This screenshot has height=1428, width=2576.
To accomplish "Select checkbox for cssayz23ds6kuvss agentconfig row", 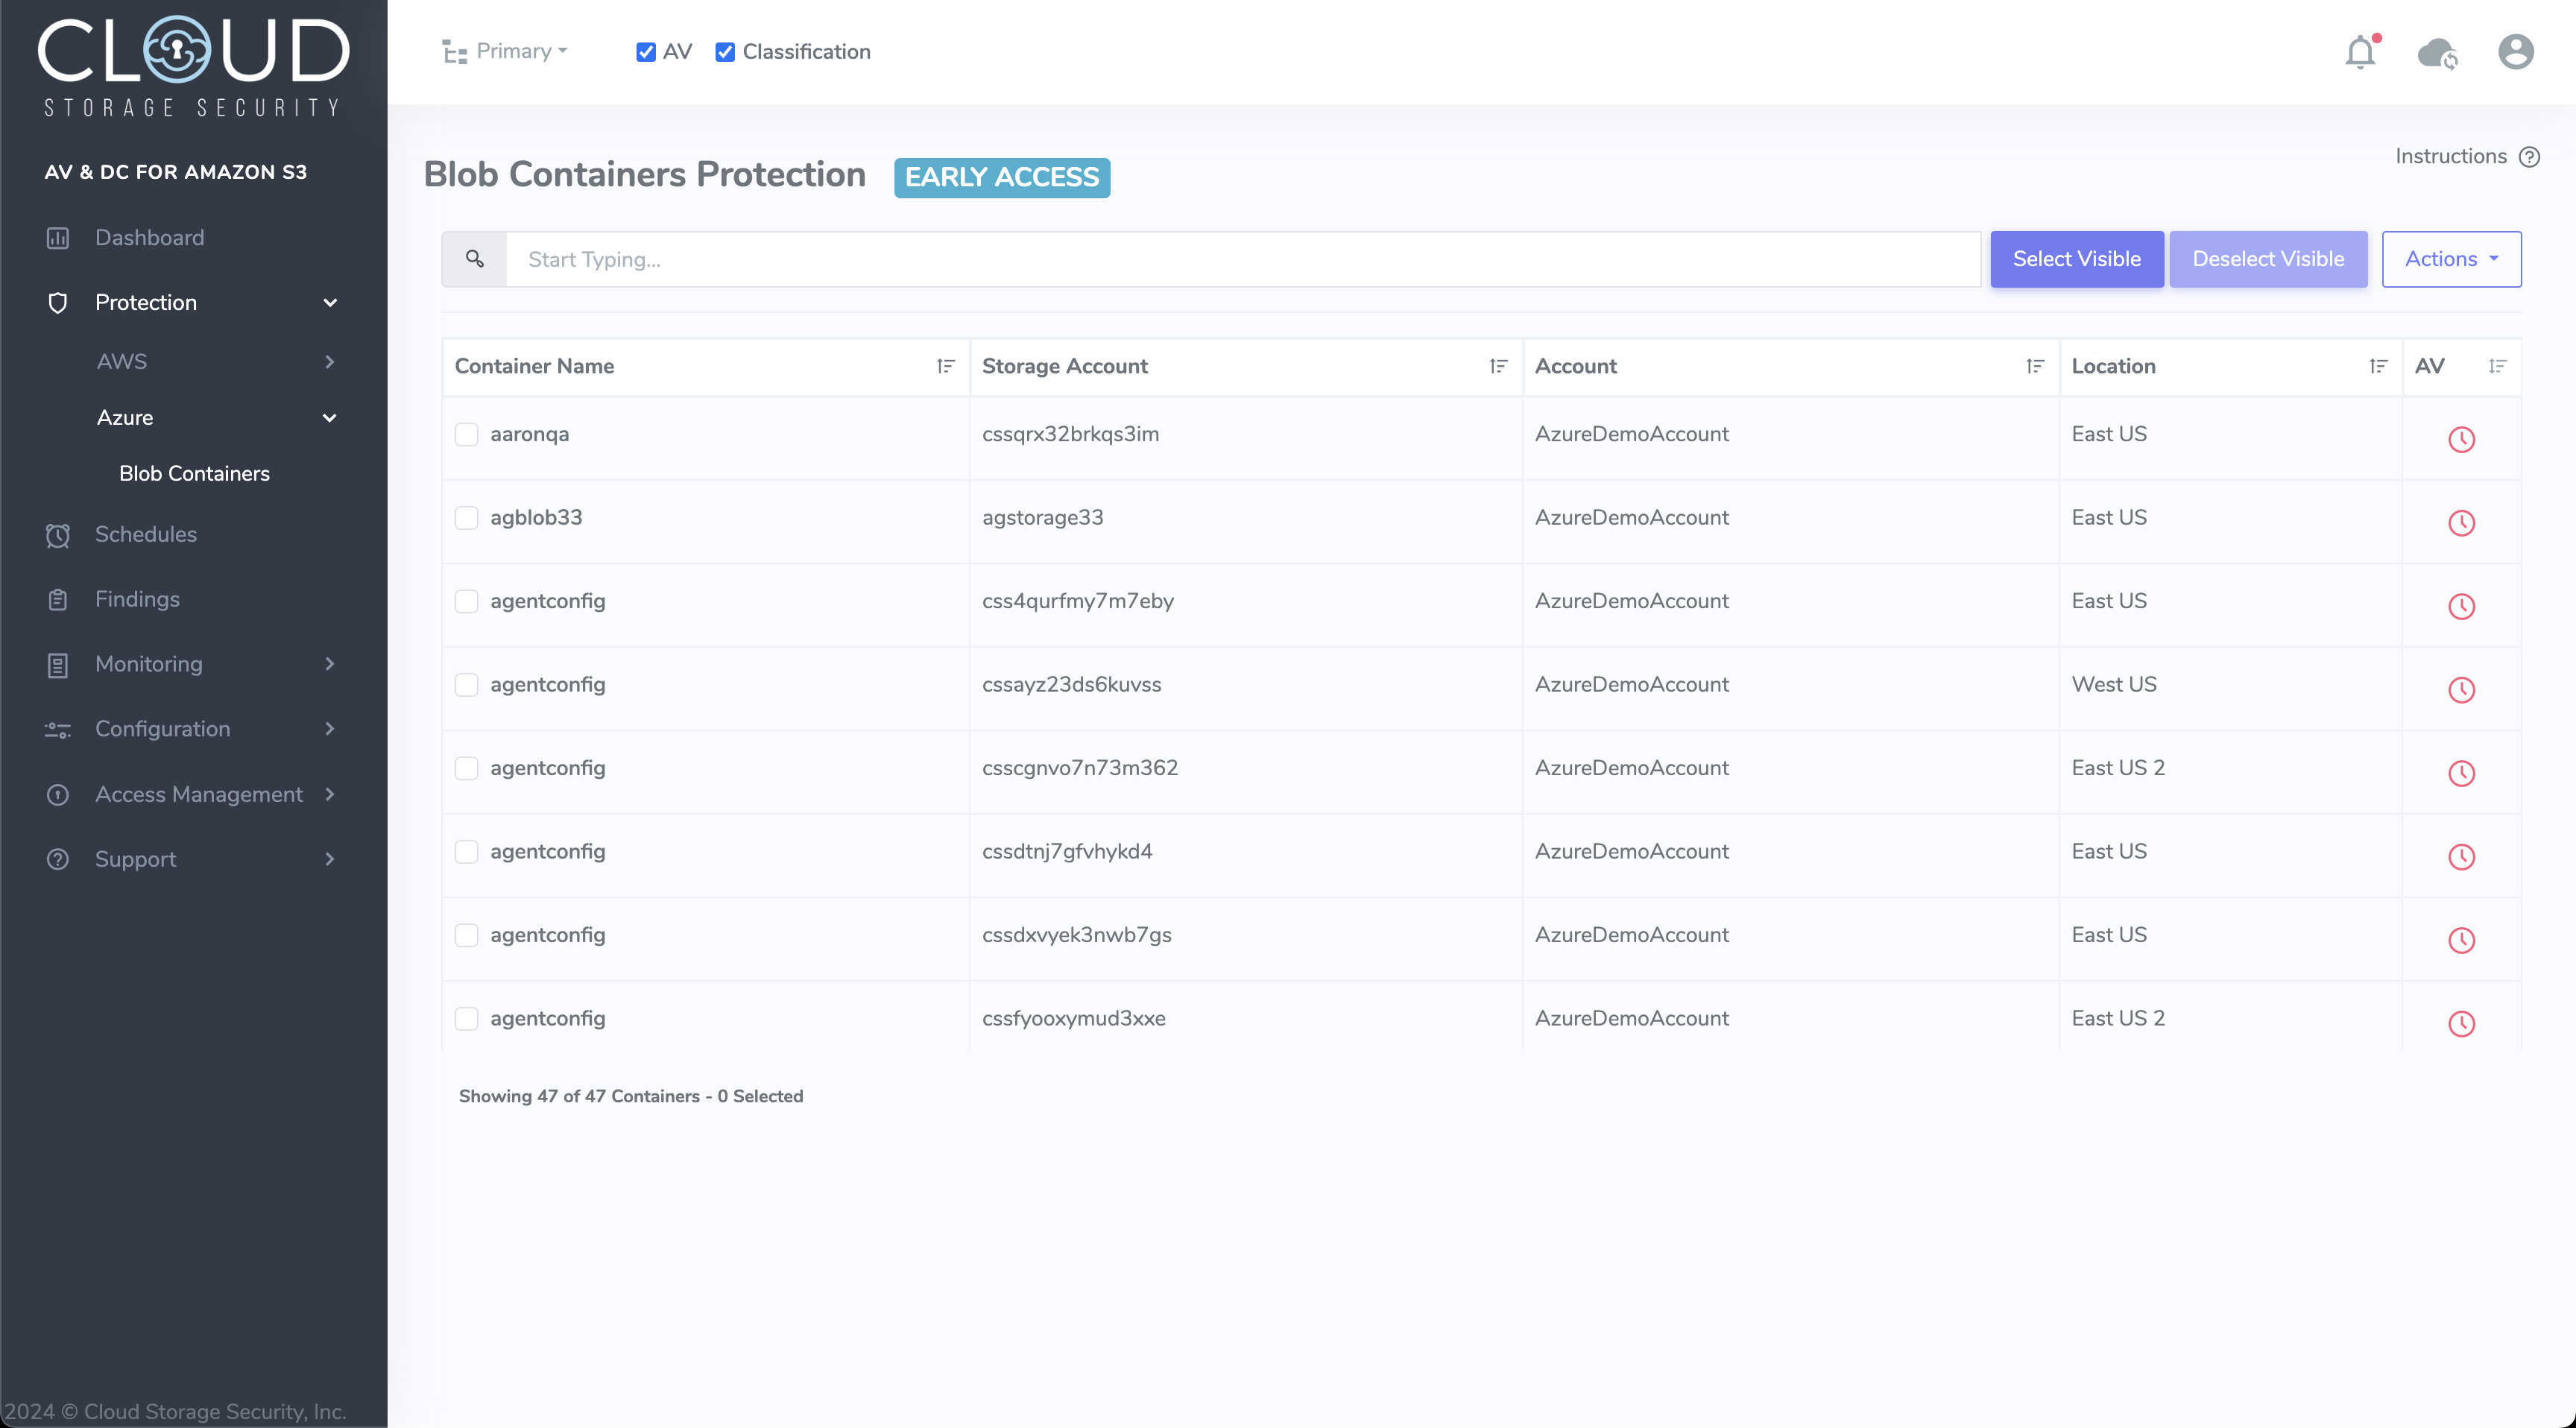I will click(x=466, y=685).
